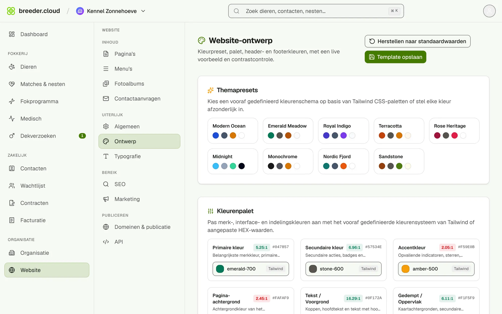The height and width of the screenshot is (314, 502).
Task: Click the emerald-700 green color swatch
Action: click(220, 269)
